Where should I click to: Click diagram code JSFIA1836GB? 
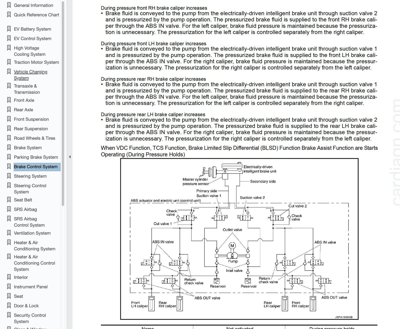click(x=344, y=317)
